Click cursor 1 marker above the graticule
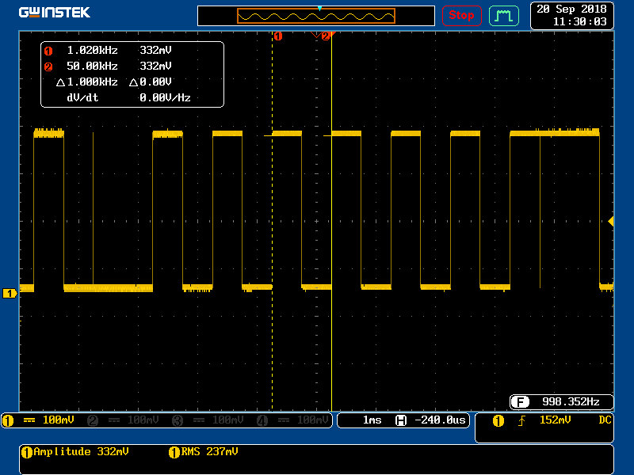 [x=277, y=36]
